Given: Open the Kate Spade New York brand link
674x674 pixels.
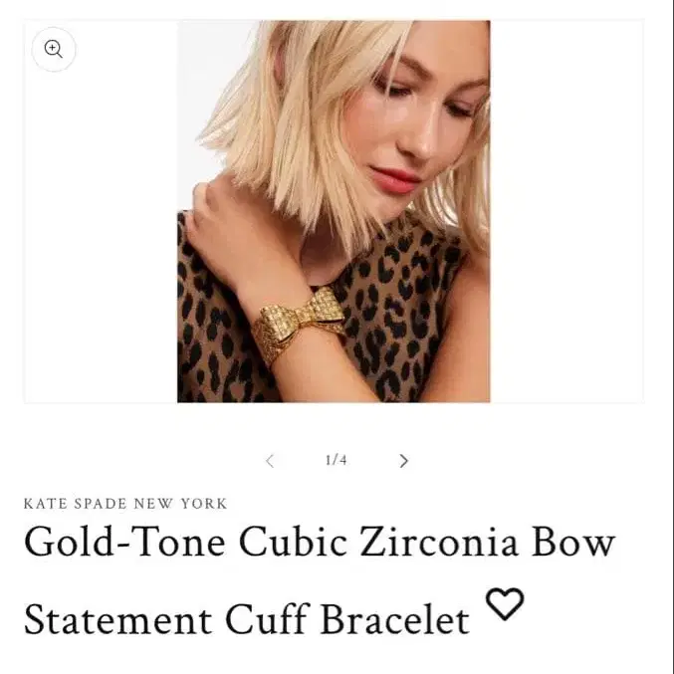Looking at the screenshot, I should [125, 504].
